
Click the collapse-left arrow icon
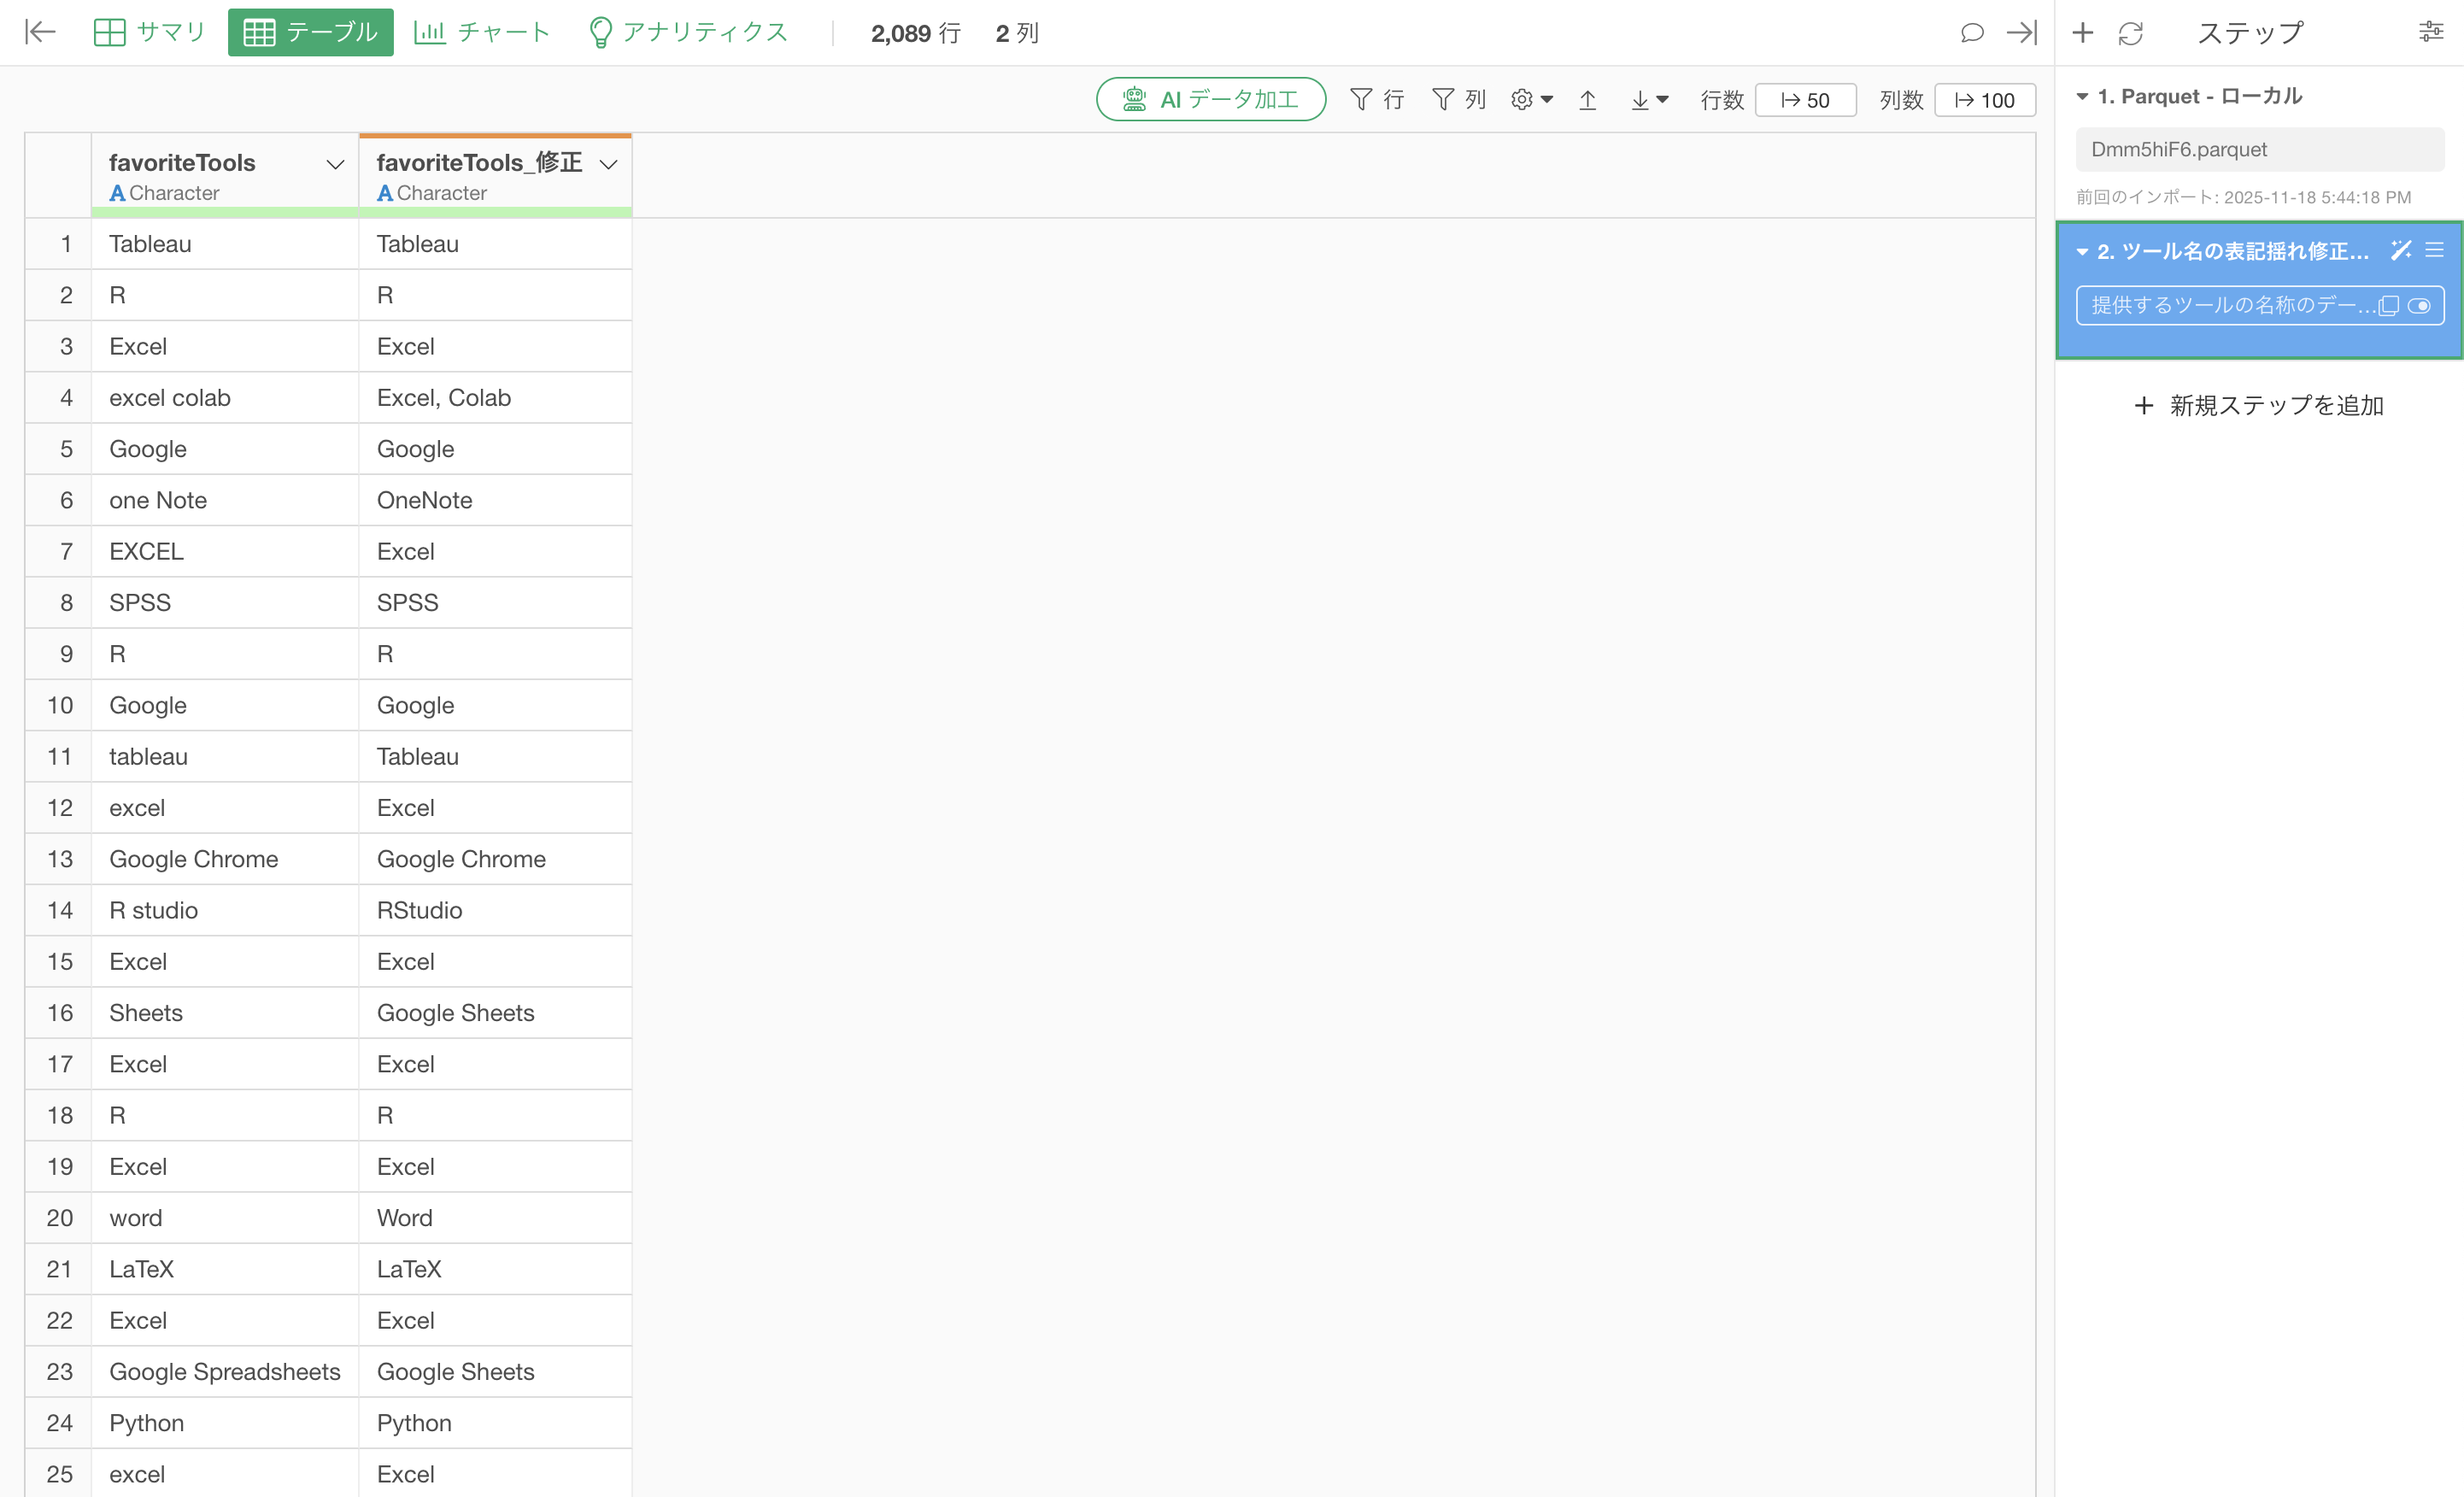[40, 33]
